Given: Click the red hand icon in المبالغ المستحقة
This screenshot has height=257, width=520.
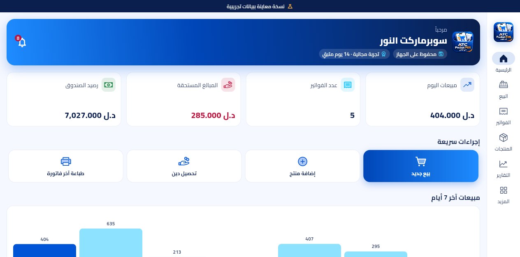Looking at the screenshot, I should [228, 85].
